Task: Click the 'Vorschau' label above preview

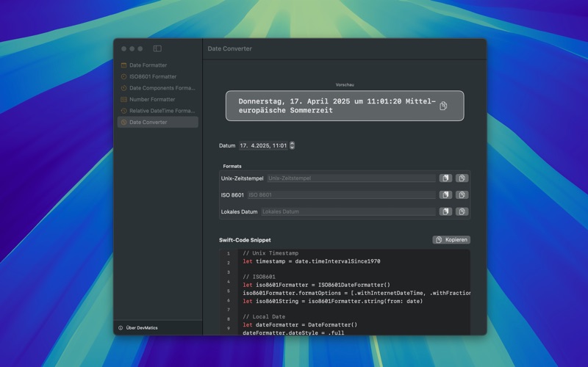Action: (x=345, y=84)
